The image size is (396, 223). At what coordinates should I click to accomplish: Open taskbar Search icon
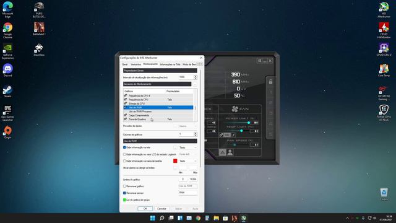coord(162,218)
